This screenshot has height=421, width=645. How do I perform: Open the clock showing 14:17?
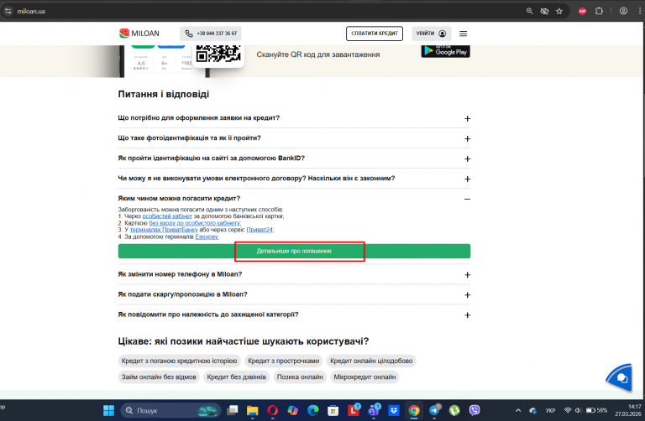pos(628,410)
